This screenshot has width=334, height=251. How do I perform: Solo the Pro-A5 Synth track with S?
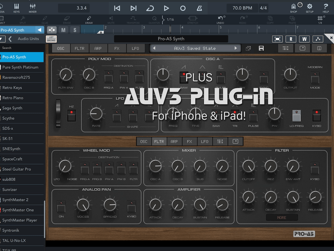click(75, 30)
